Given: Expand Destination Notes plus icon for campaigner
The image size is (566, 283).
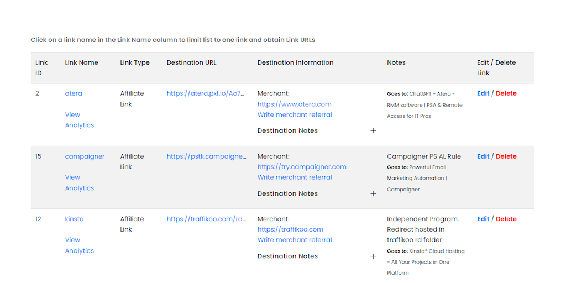Looking at the screenshot, I should tap(373, 194).
